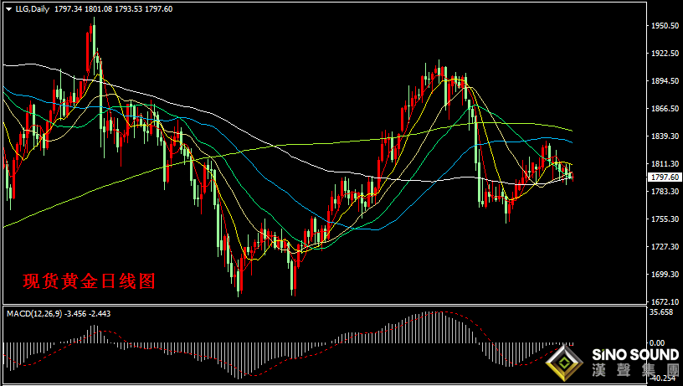Click the SINO SOUND watermark text

(x=635, y=355)
